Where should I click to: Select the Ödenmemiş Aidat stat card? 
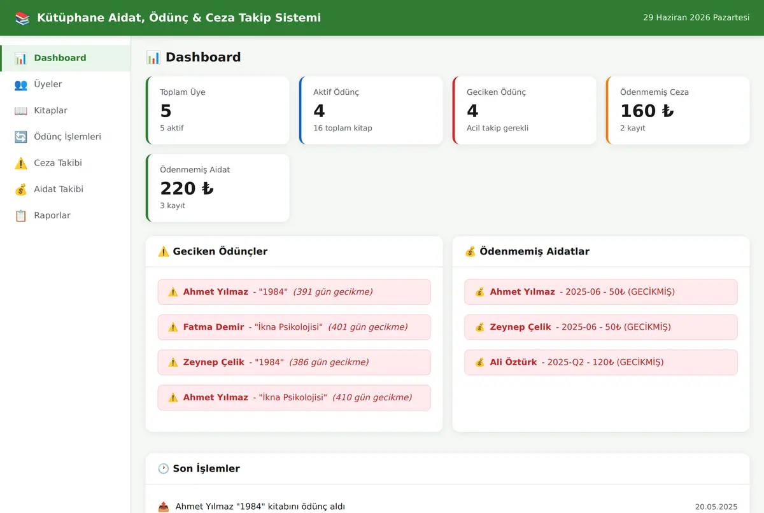[x=218, y=188]
